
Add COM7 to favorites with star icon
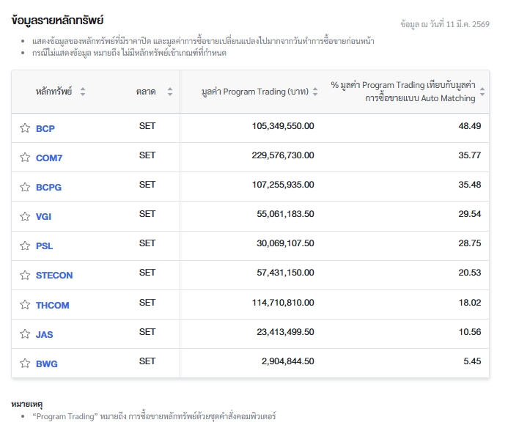(x=25, y=158)
